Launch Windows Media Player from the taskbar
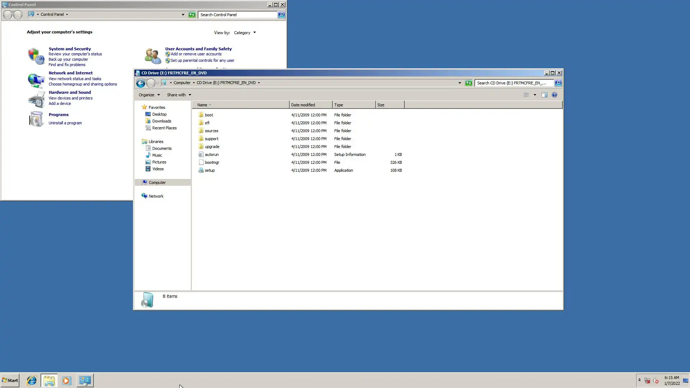This screenshot has height=388, width=690. (x=66, y=380)
